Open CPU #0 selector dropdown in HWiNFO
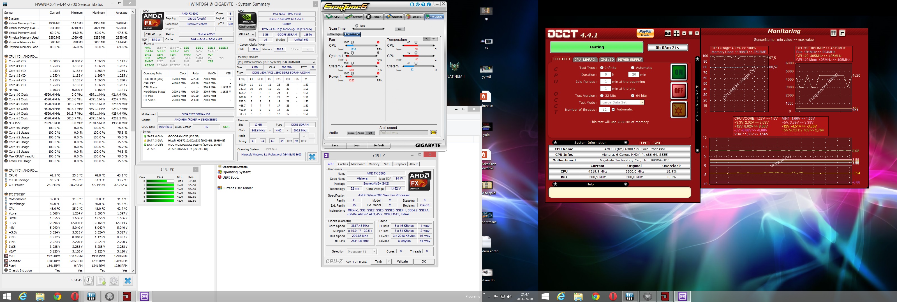The height and width of the screenshot is (302, 897). point(153,34)
